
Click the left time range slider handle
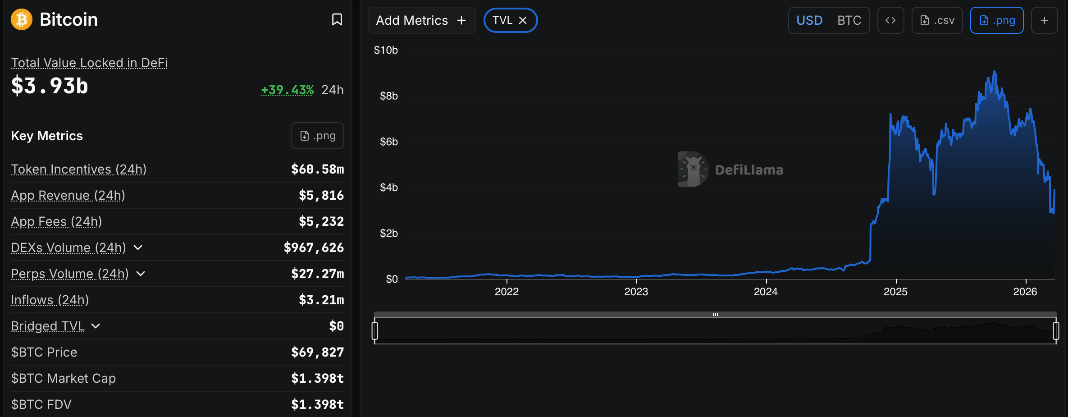[x=374, y=330]
